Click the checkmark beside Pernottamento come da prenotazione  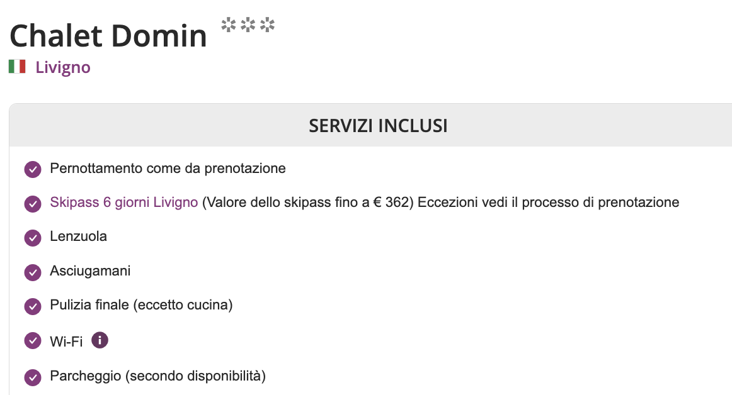coord(32,170)
